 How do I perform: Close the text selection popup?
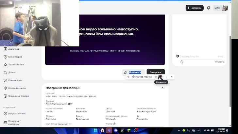tap(172, 77)
